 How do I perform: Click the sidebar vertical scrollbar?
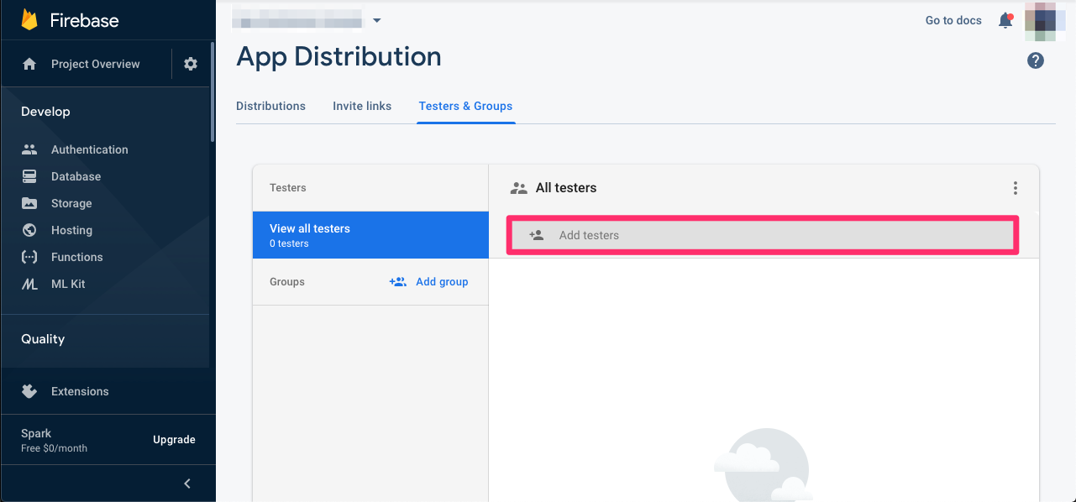click(x=213, y=92)
